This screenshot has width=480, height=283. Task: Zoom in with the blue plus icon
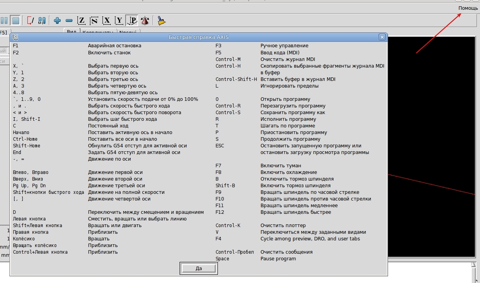pos(58,21)
